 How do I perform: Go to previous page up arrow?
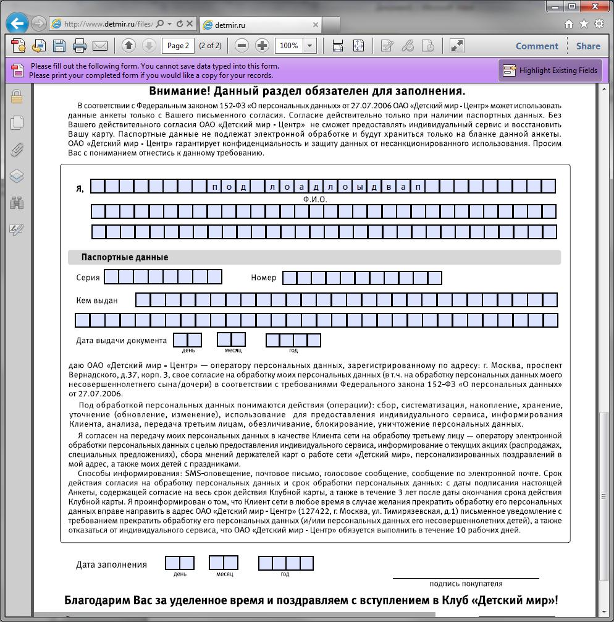coord(128,46)
